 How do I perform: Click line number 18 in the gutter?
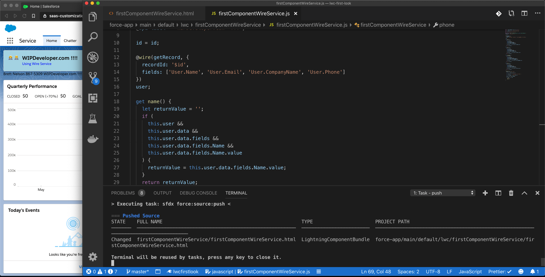click(x=116, y=102)
